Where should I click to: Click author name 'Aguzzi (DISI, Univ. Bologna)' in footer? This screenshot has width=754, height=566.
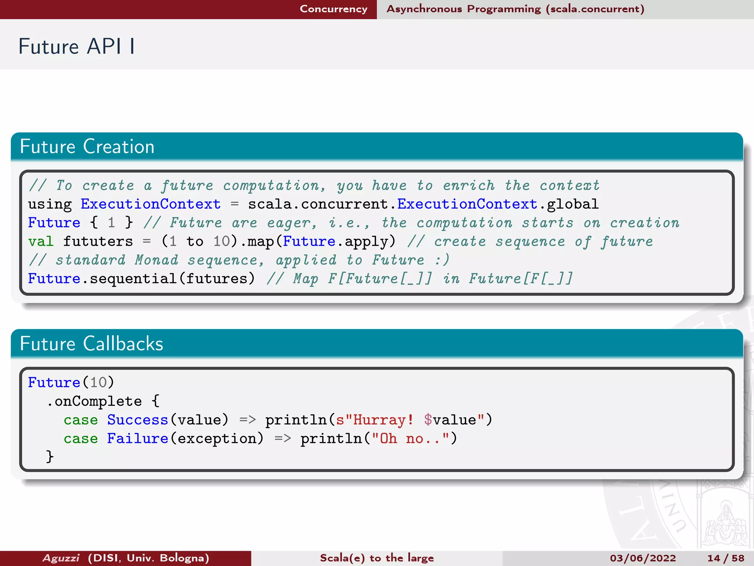coord(126,558)
